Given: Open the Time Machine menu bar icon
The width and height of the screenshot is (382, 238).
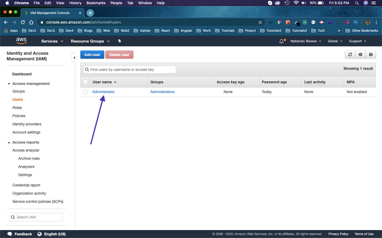Looking at the screenshot, I should pyautogui.click(x=287, y=3).
